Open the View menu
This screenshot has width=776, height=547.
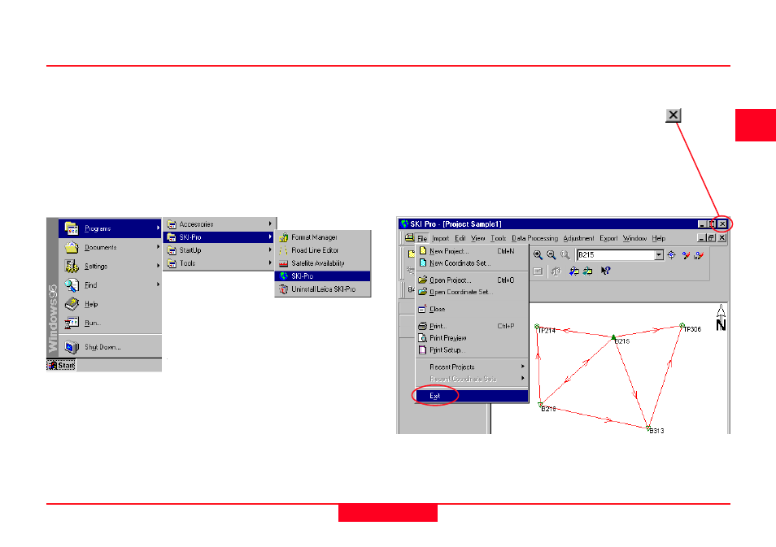478,238
